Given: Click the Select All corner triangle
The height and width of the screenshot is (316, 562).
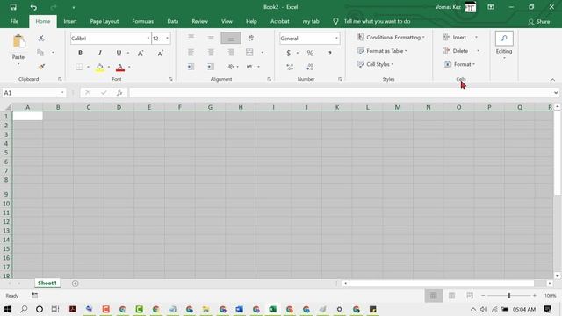Looking at the screenshot, I should click(x=8, y=107).
